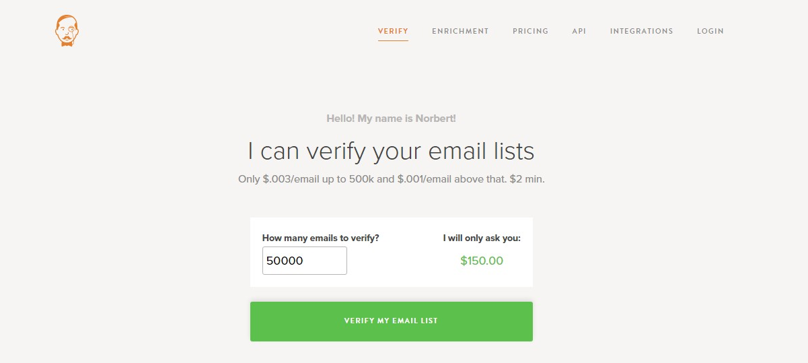Select API in the navigation
Viewport: 808px width, 363px height.
point(579,31)
